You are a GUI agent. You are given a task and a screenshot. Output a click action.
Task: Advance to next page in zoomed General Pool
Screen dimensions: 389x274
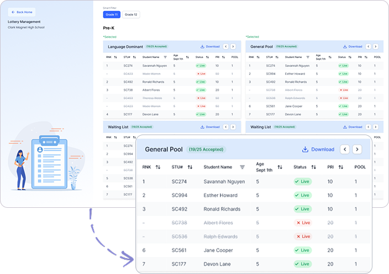pos(358,149)
